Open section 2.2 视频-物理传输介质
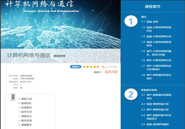This screenshot has height=129, width=185. click(155, 104)
